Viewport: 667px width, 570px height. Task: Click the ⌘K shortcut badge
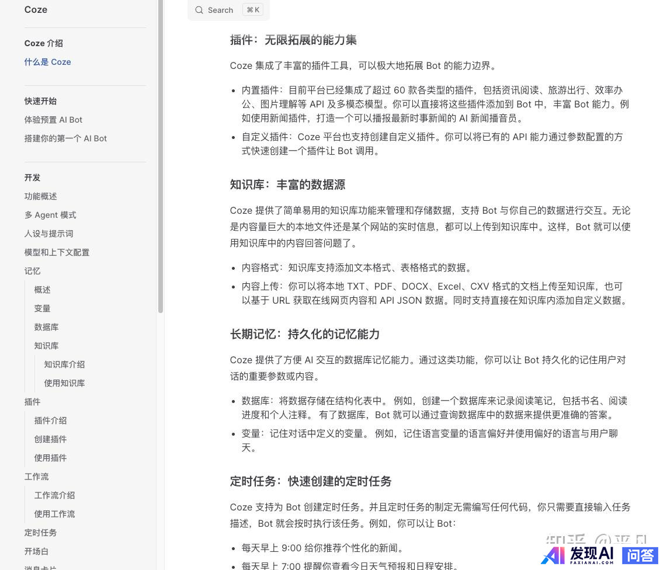253,10
